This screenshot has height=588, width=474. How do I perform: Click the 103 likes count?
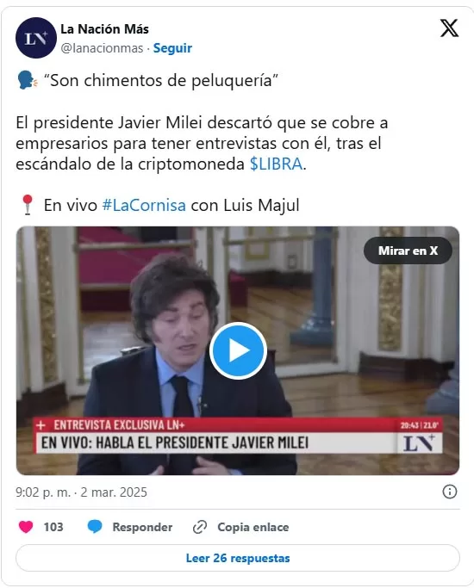pos(53,527)
